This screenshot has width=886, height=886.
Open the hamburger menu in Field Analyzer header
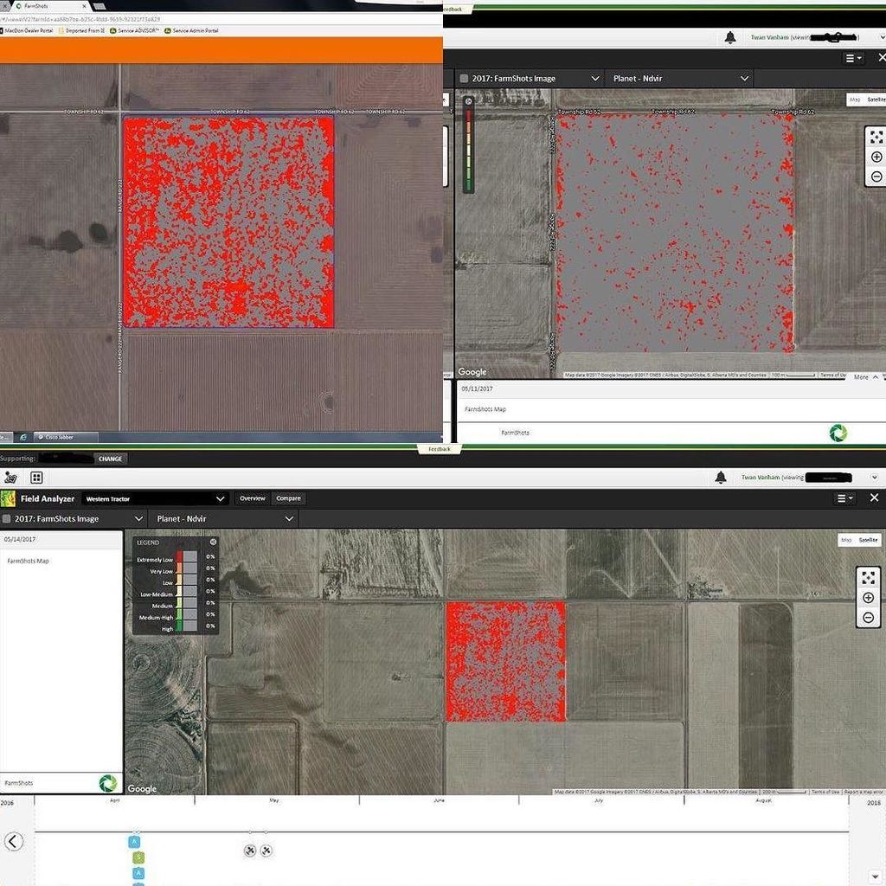point(842,498)
